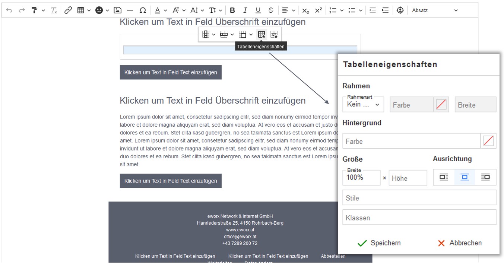Viewport: 504px width, 263px height.
Task: Click the emoji smiley icon
Action: click(99, 10)
